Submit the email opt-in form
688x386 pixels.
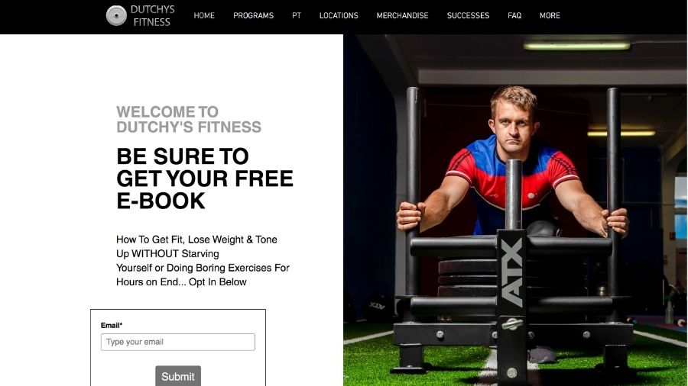pos(177,376)
